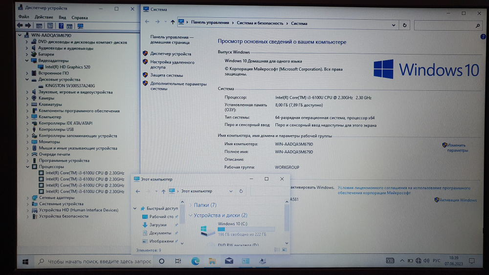This screenshot has width=489, height=275.
Task: Click Панель управления breadcrumb
Action: click(x=210, y=22)
